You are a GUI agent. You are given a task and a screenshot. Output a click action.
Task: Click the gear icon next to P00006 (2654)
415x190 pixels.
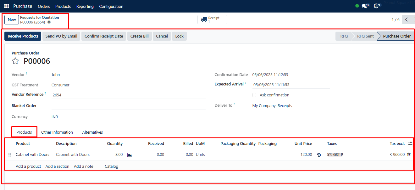tap(49, 22)
